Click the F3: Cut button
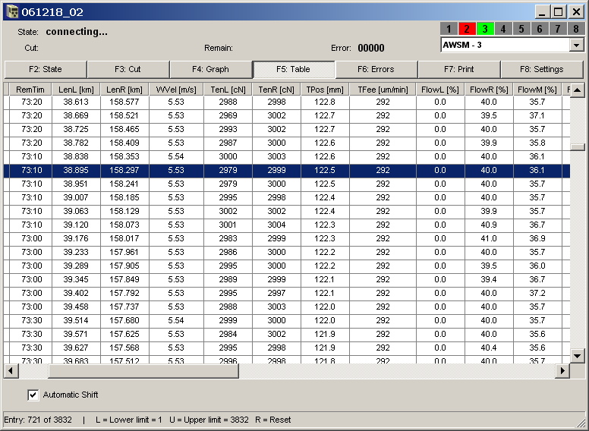The height and width of the screenshot is (431, 589). click(128, 69)
